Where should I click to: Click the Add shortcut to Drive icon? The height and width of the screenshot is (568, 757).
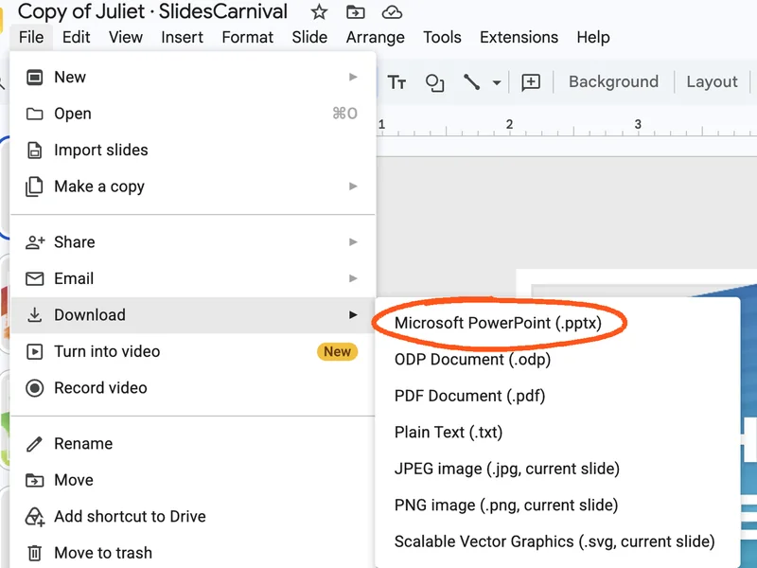click(35, 517)
